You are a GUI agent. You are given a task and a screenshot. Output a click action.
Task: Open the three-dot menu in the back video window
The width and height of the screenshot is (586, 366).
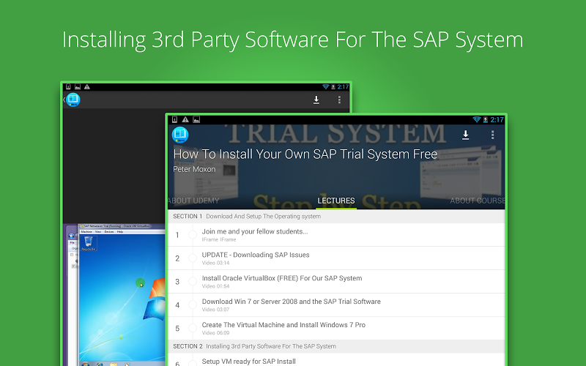tap(339, 100)
